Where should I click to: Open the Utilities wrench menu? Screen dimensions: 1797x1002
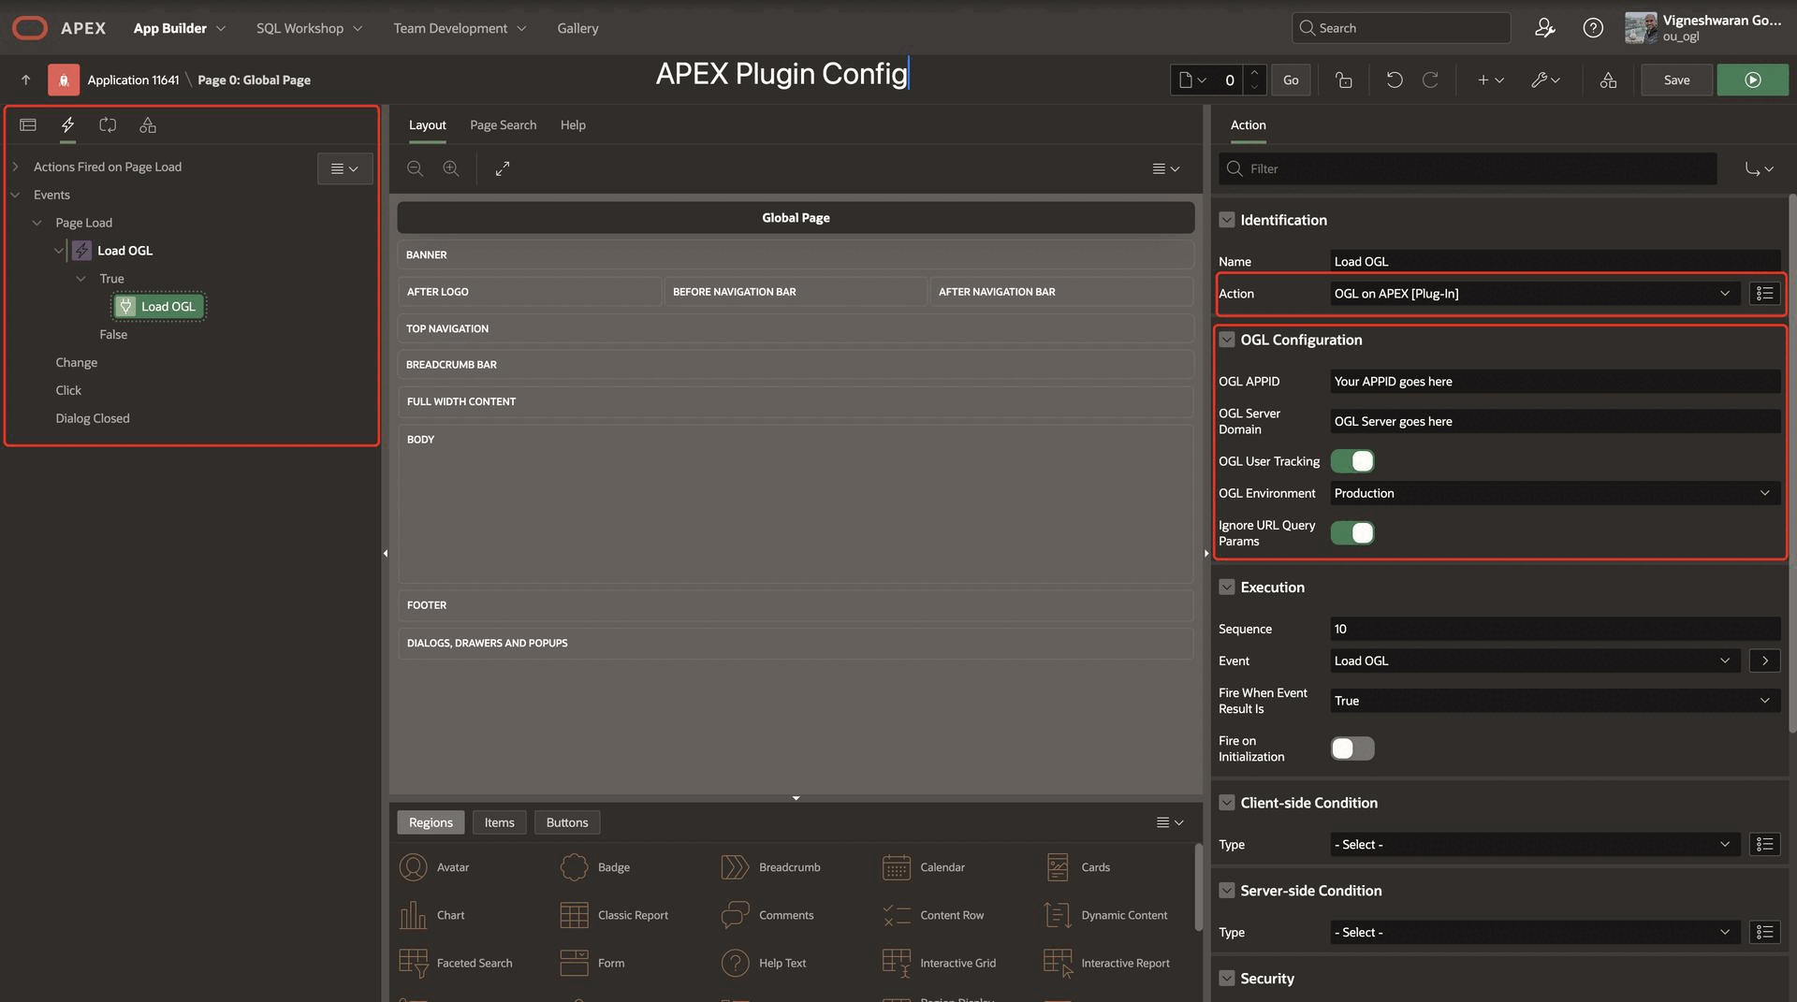1545,80
